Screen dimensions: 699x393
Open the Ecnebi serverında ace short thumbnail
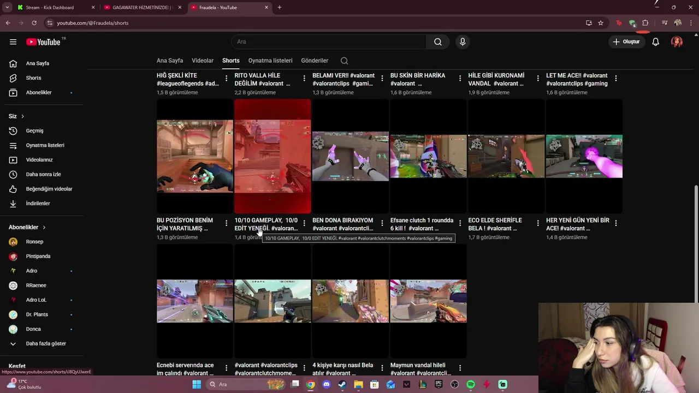pyautogui.click(x=194, y=301)
